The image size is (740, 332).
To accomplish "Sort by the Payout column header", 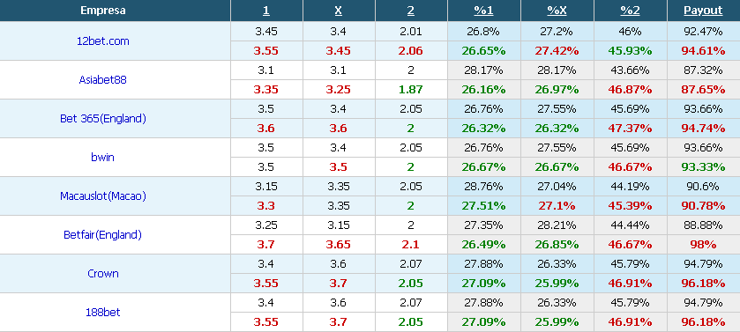I will point(703,11).
